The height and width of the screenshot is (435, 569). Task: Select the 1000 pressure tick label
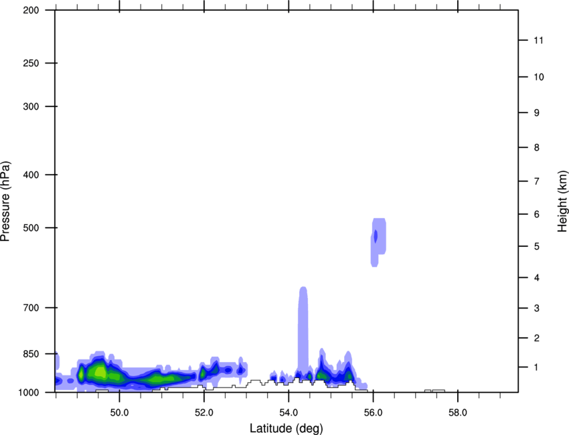[x=28, y=392]
